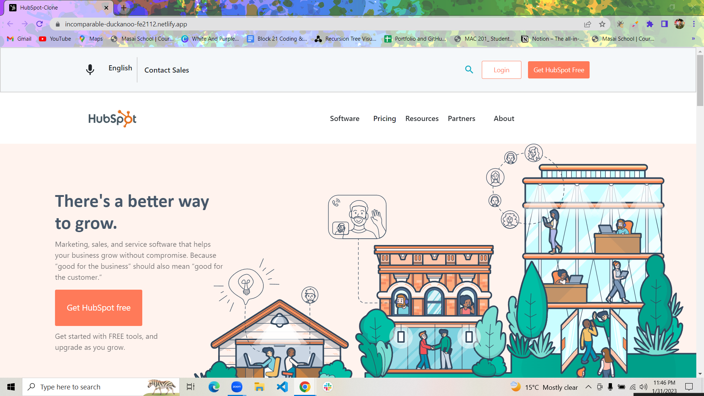Open the Partners menu

[461, 118]
